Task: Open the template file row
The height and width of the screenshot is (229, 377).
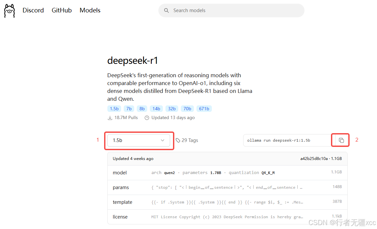Action: [228, 202]
